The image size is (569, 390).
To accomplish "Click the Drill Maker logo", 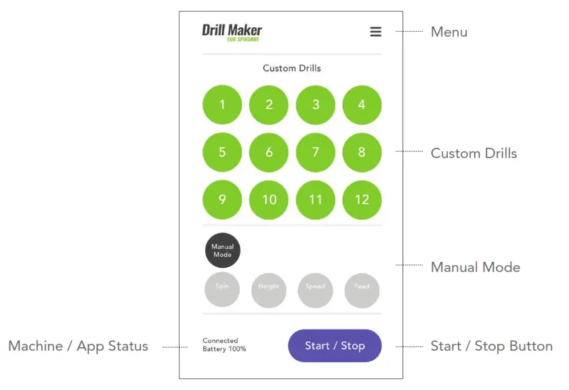I will [x=232, y=32].
